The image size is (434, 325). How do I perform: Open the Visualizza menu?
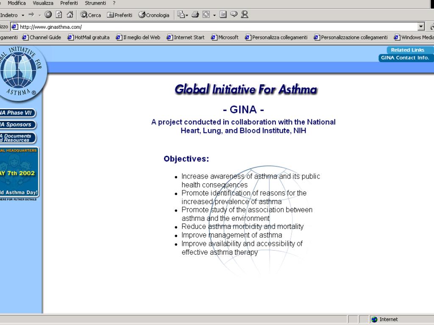[43, 3]
